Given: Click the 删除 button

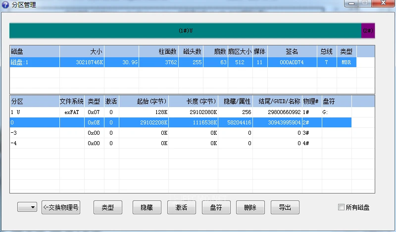Looking at the screenshot, I should 250,207.
